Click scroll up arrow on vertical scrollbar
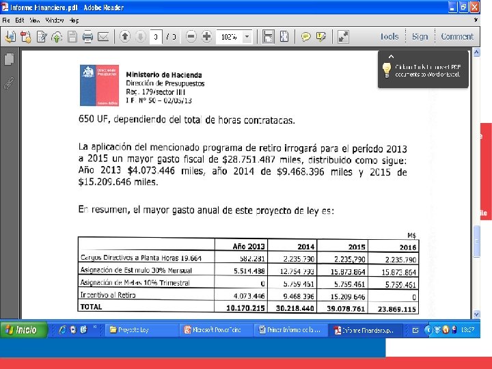Screen dimensions: 492x369 pos(476,52)
